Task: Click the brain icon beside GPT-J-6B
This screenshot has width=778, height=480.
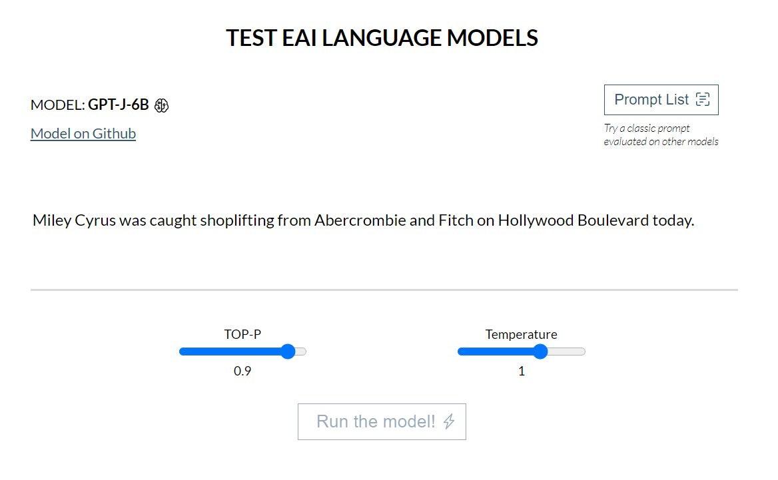Action: click(x=161, y=105)
